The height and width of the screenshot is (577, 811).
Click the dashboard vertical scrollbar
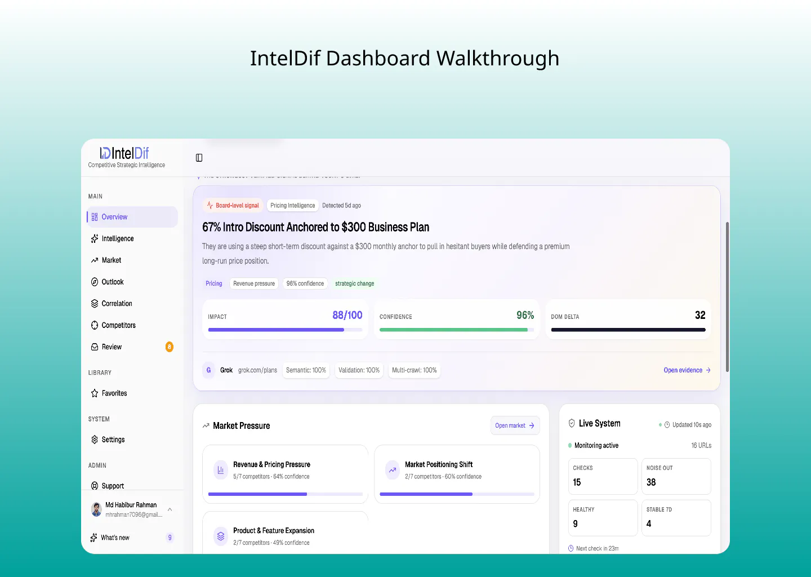(727, 297)
